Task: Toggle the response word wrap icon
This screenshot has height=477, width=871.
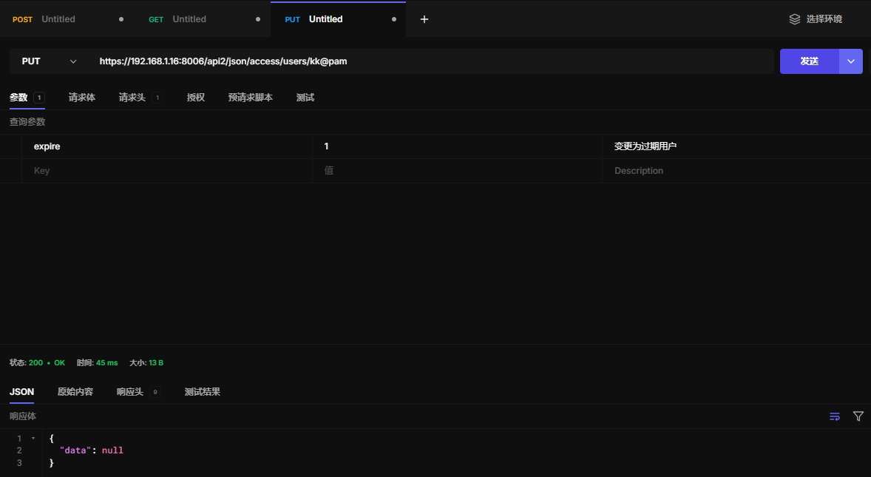Action: (x=835, y=416)
